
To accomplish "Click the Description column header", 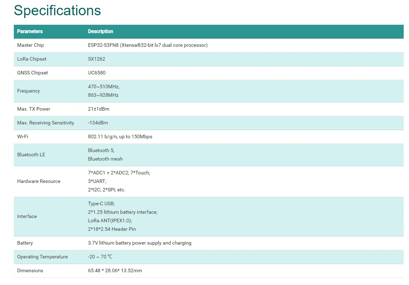I will [x=100, y=31].
